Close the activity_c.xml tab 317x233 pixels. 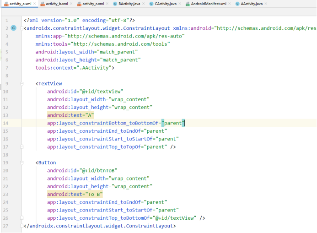[x=107, y=4]
